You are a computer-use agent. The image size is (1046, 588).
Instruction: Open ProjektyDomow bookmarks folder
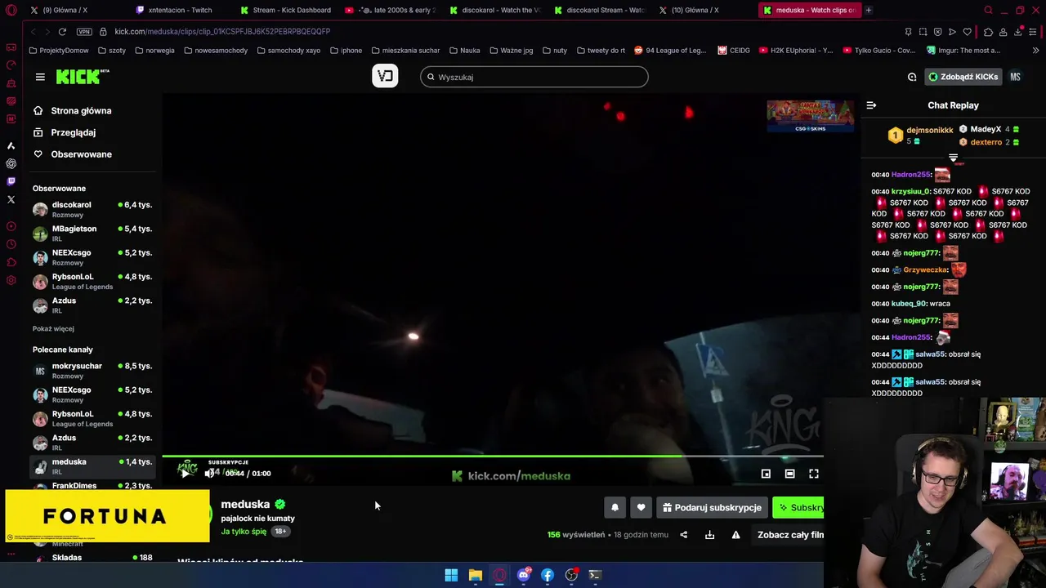tap(58, 50)
